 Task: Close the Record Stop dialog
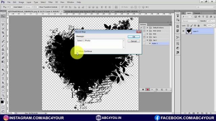[x=139, y=32]
